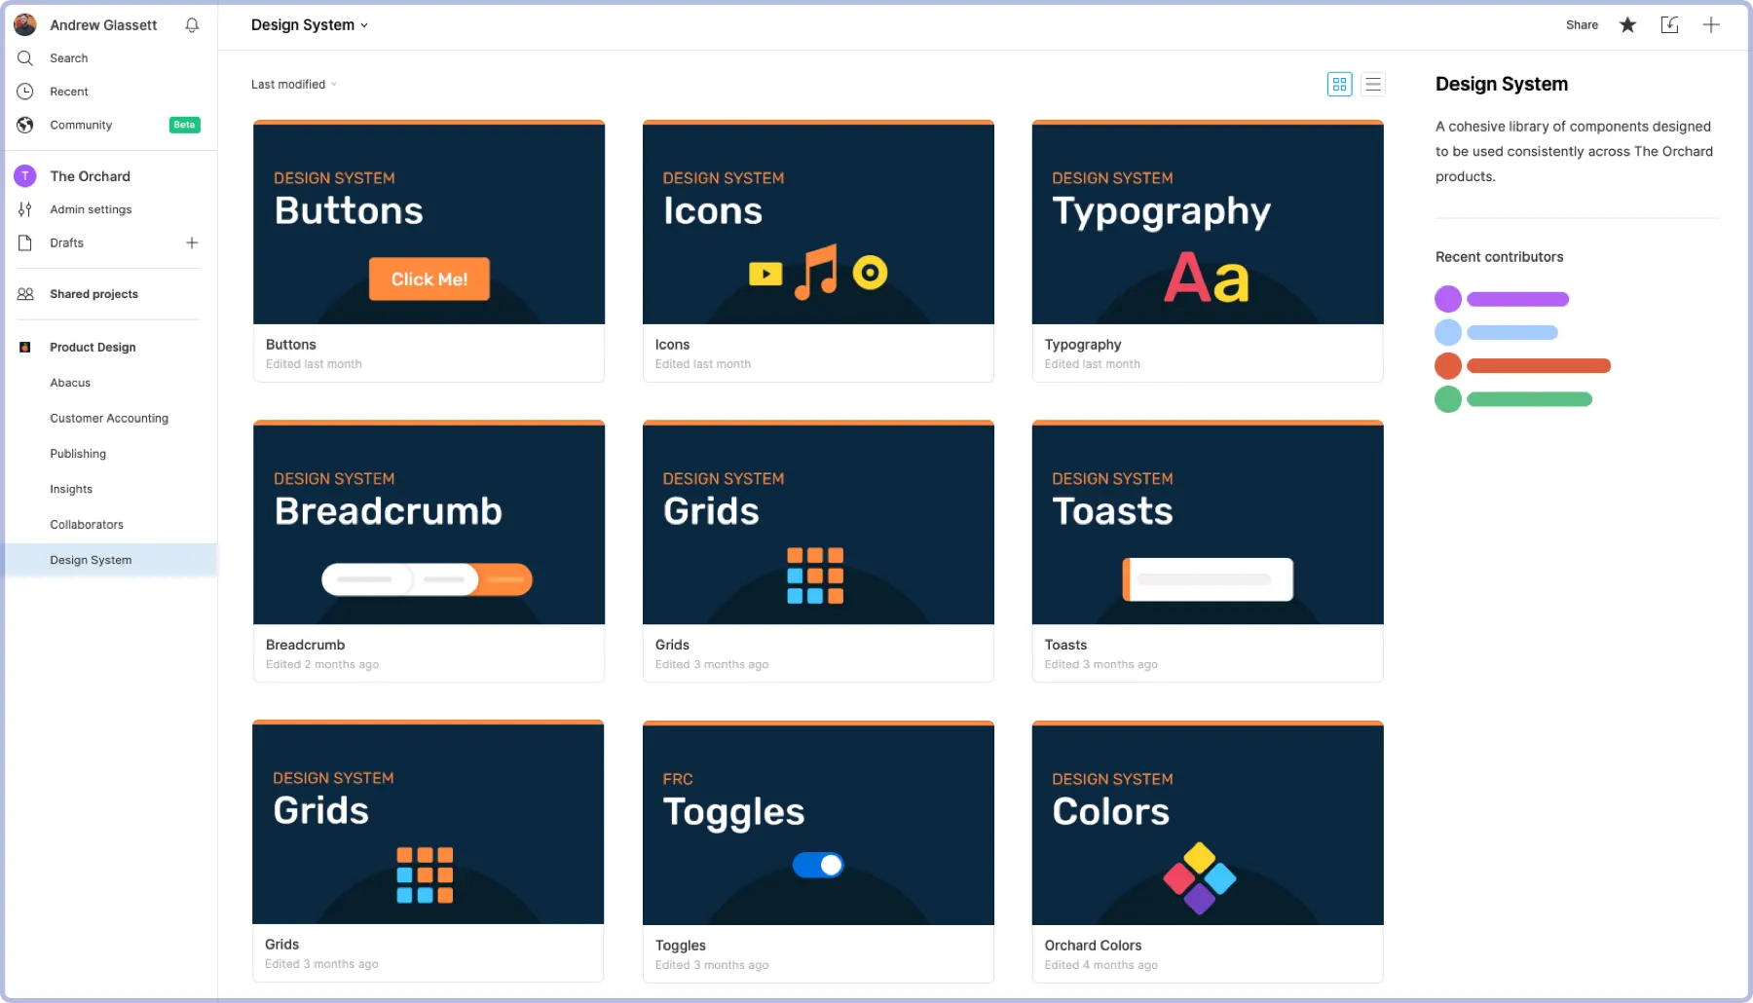
Task: Click the red contributor avatar
Action: coord(1448,366)
